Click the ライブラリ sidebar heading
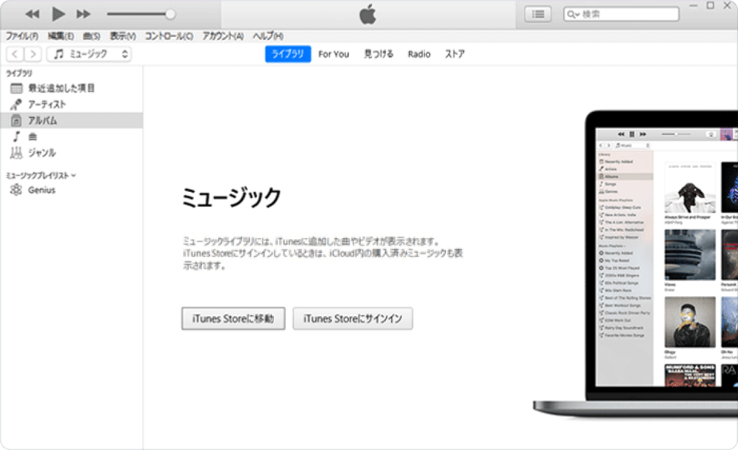738x450 pixels. point(19,73)
